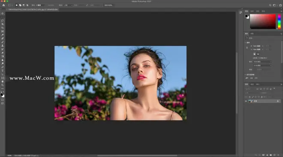The image size is (283, 157).
Task: Click the Select and Mask button
Action: pyautogui.click(x=108, y=5)
